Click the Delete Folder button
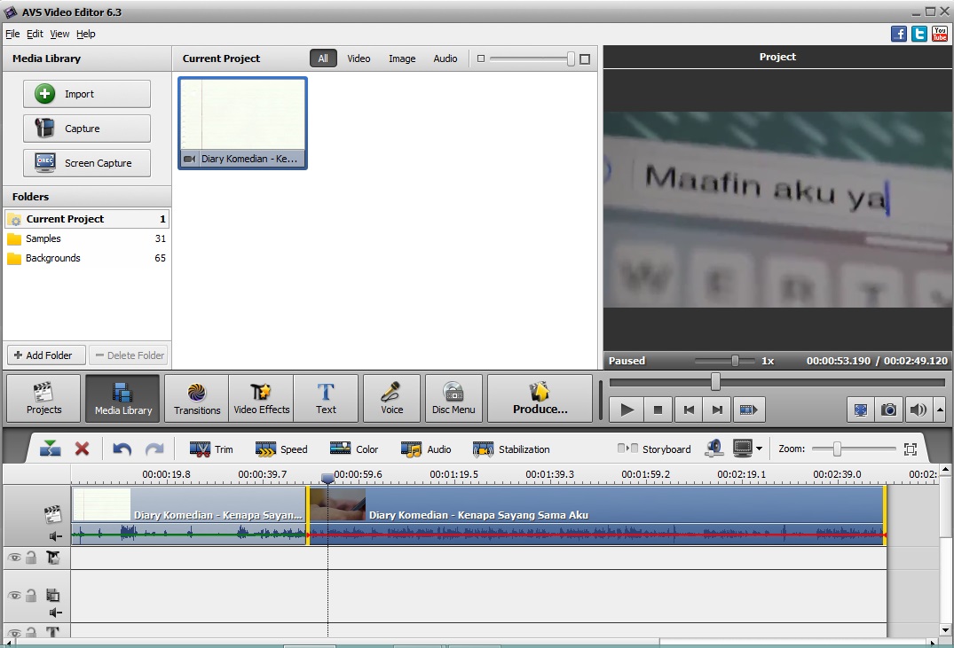 point(130,355)
